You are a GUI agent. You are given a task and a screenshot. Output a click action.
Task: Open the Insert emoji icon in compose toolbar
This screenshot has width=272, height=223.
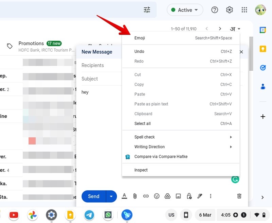156,196
